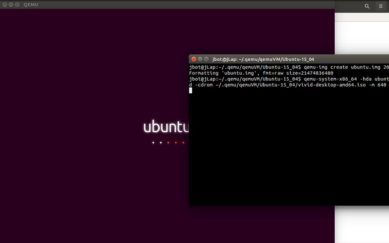This screenshot has height=243, width=389.
Task: Open the hamburger menu in the background window
Action: tap(381, 6)
